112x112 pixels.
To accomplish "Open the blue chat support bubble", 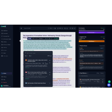I will click(x=109, y=85).
